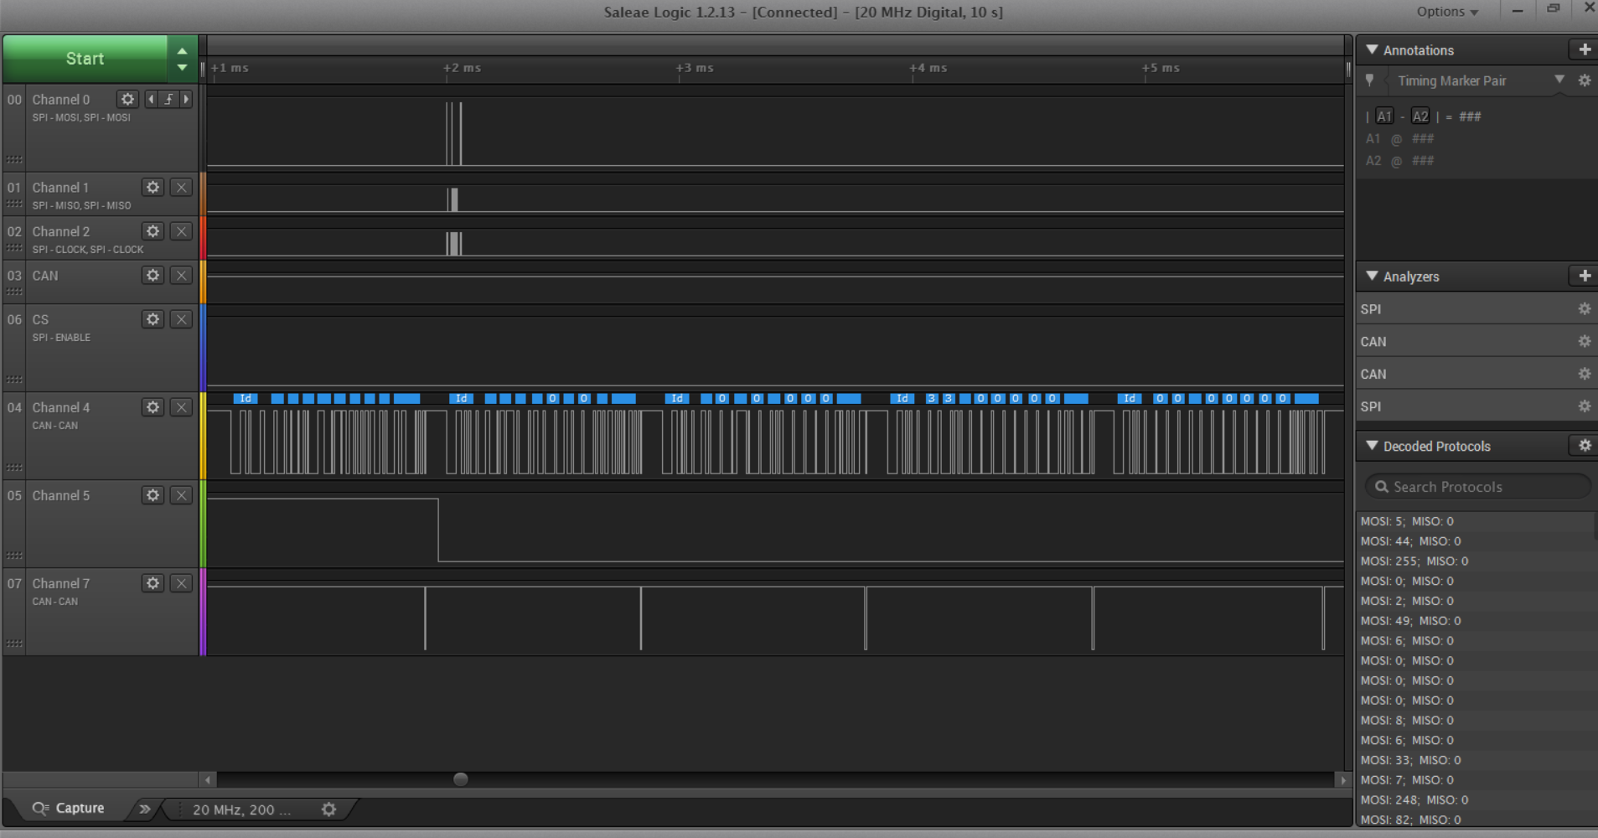Open Channel 1 settings gear
This screenshot has height=838, width=1598.
pos(153,187)
